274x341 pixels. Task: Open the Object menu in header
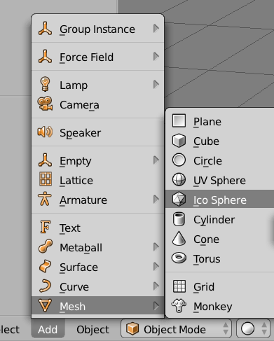pyautogui.click(x=93, y=329)
